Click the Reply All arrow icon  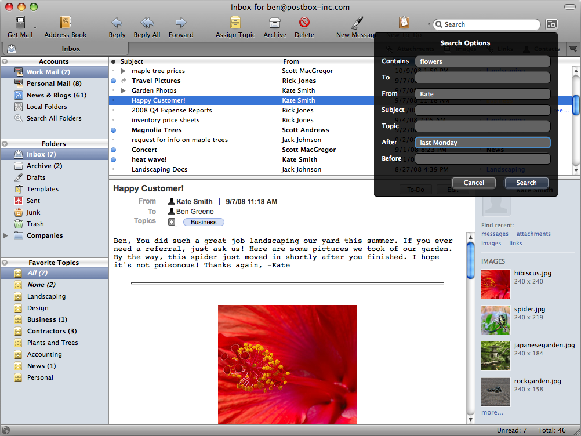tap(147, 23)
